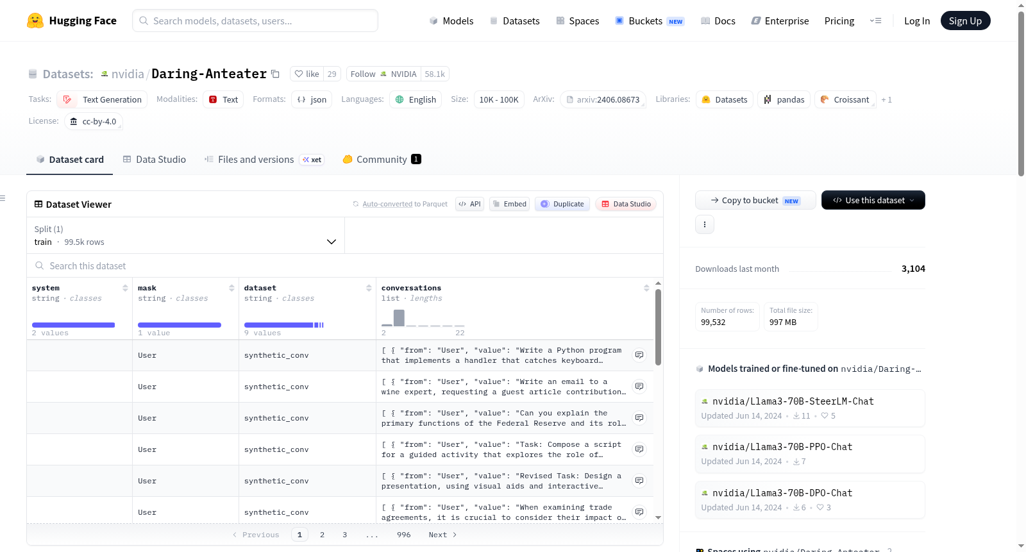Sort by dataset column sort icon
This screenshot has width=1026, height=552.
pyautogui.click(x=369, y=288)
